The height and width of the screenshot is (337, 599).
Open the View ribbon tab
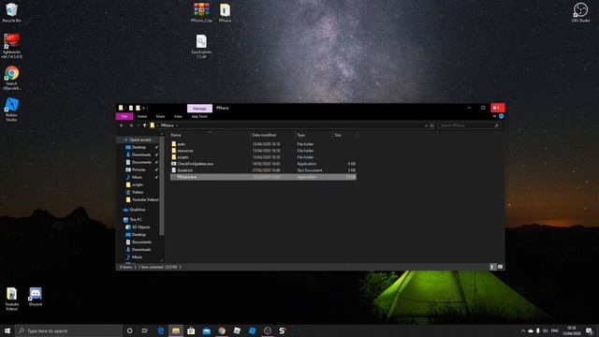(x=178, y=116)
